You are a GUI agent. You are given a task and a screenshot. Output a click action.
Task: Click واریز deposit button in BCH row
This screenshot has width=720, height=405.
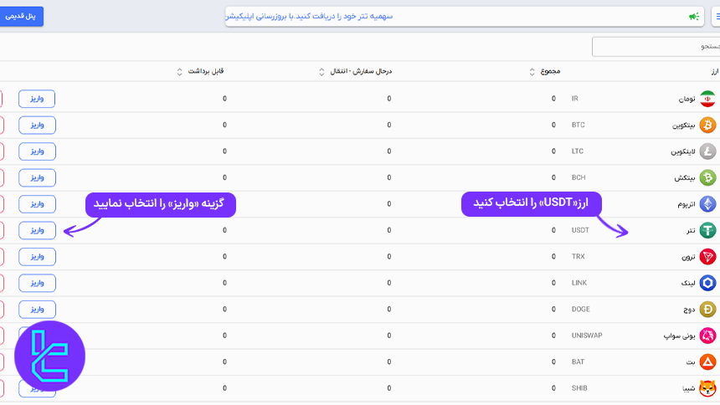[37, 177]
